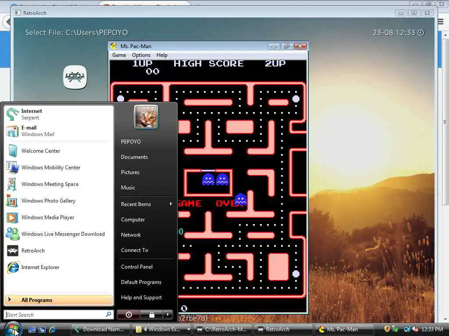Click the search magnifier in Start Search

tap(109, 314)
